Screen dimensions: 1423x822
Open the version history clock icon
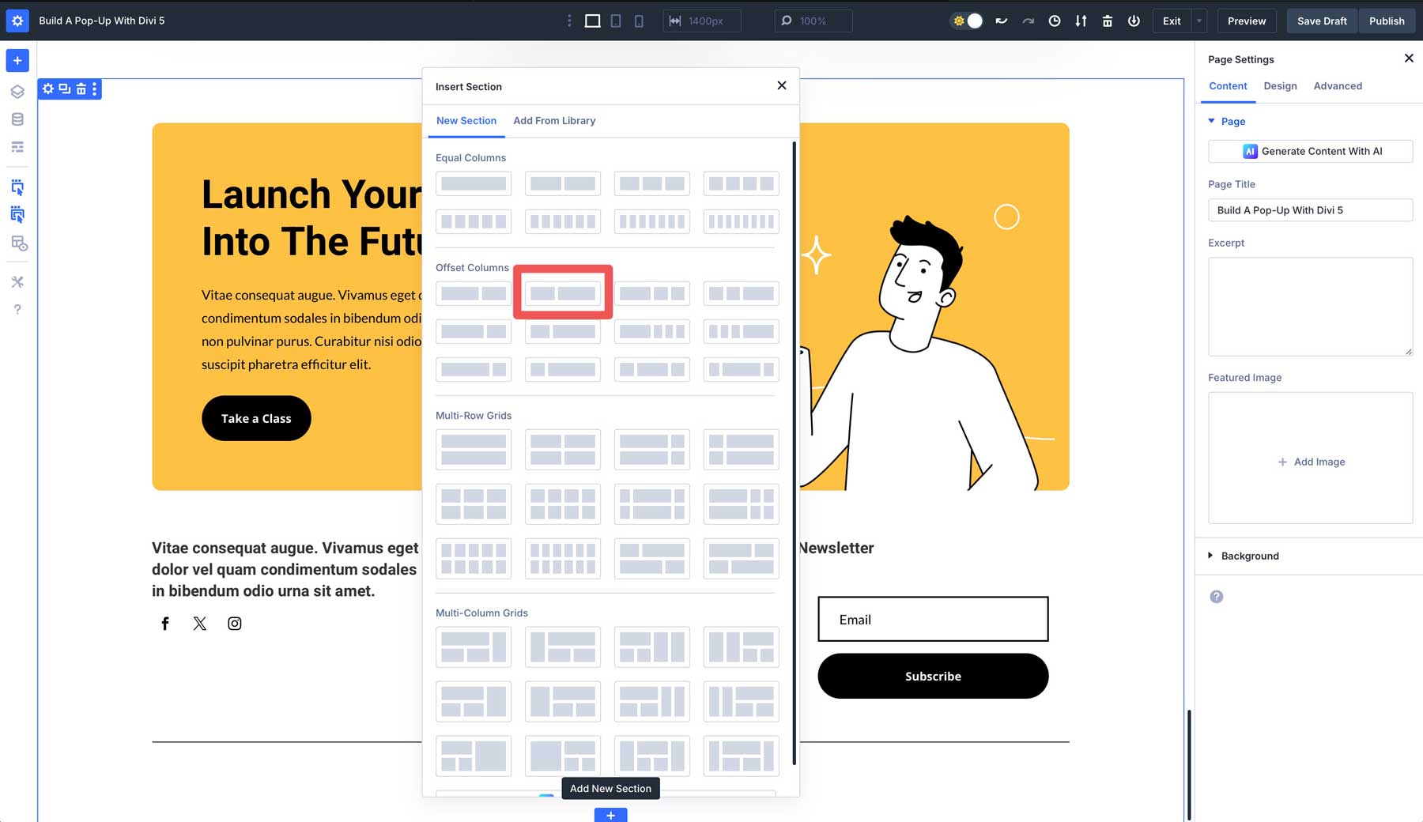(1054, 21)
